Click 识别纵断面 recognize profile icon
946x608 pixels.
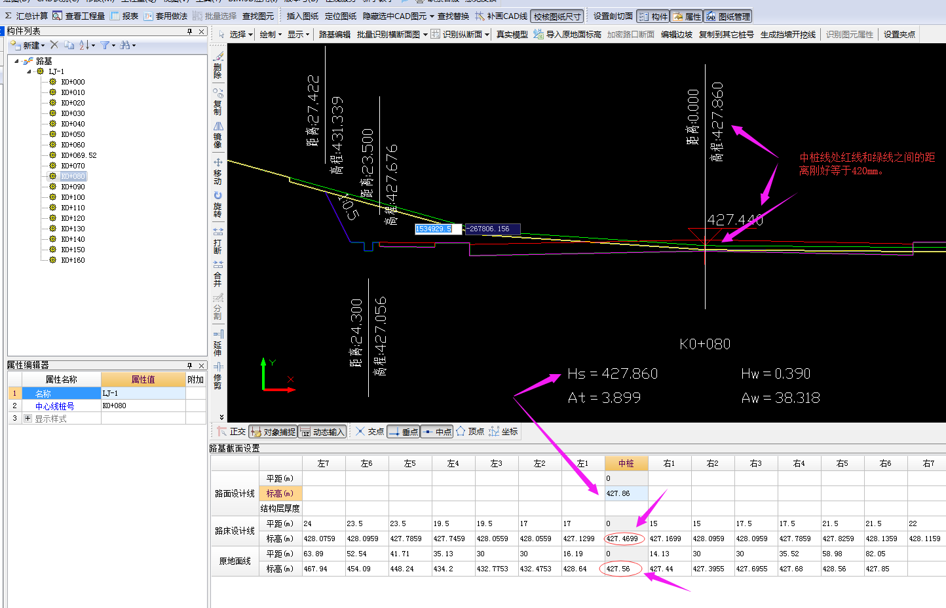[x=435, y=34]
